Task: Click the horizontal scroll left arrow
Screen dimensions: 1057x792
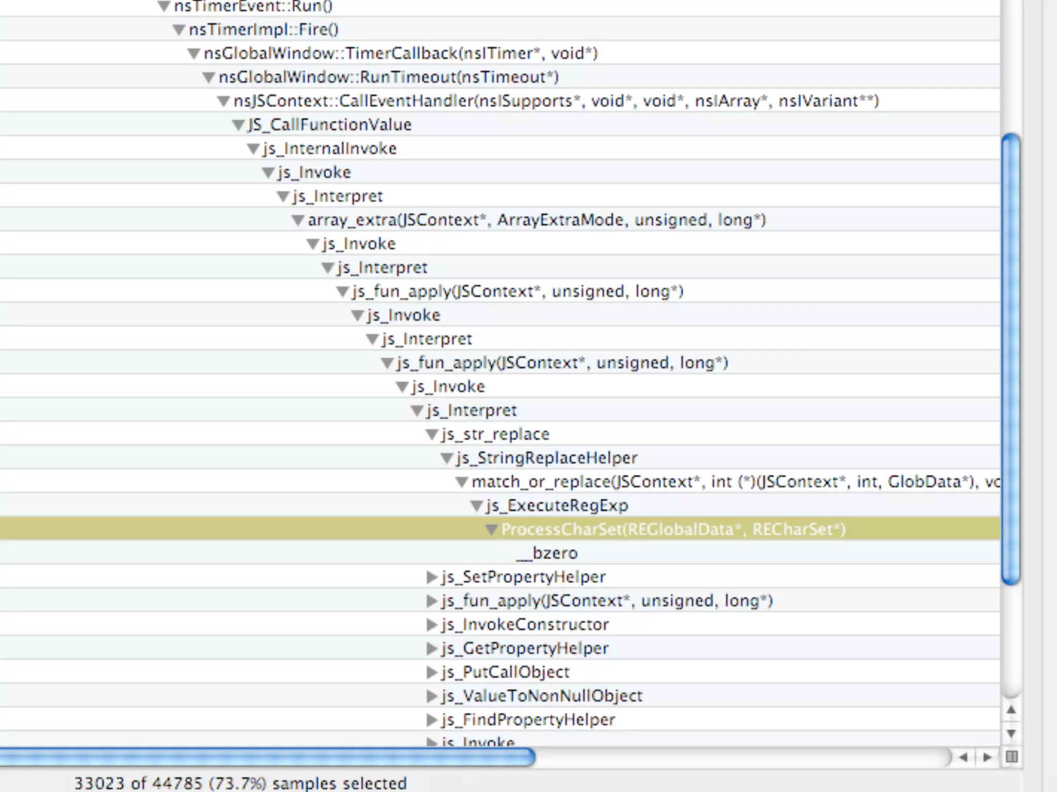Action: [x=963, y=757]
